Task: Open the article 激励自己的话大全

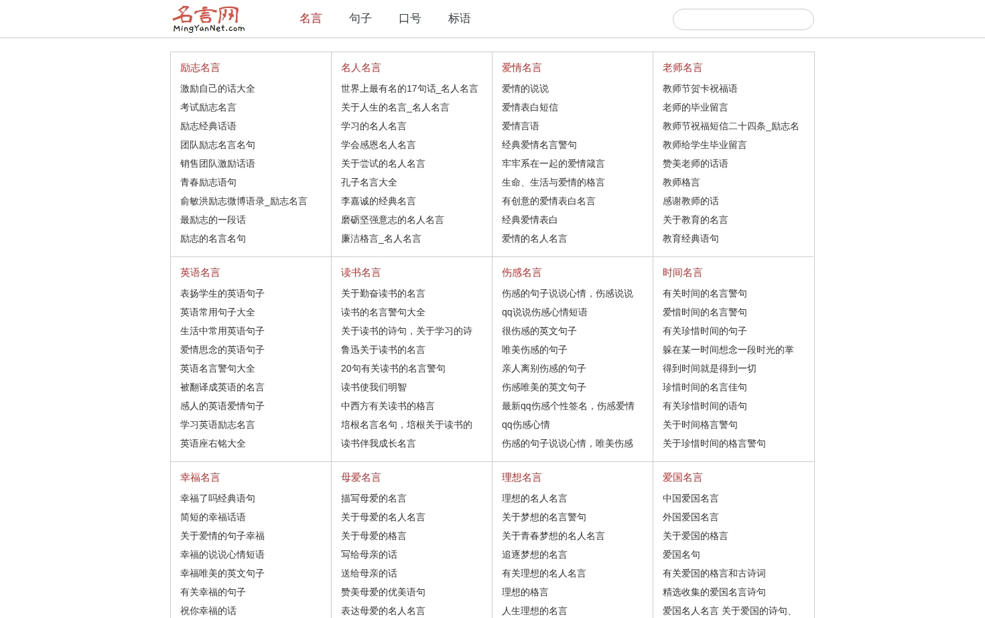Action: [218, 88]
